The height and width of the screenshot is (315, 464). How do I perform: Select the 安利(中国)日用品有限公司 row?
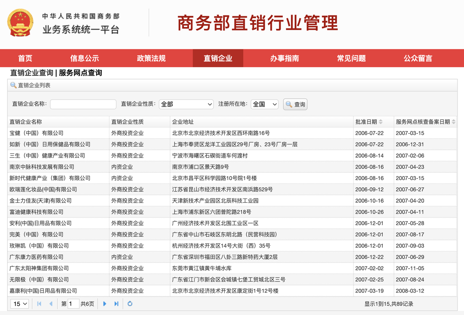(x=232, y=223)
